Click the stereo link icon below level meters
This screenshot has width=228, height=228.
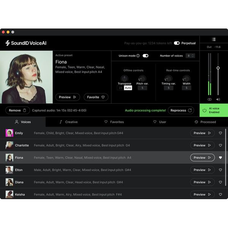(209, 99)
